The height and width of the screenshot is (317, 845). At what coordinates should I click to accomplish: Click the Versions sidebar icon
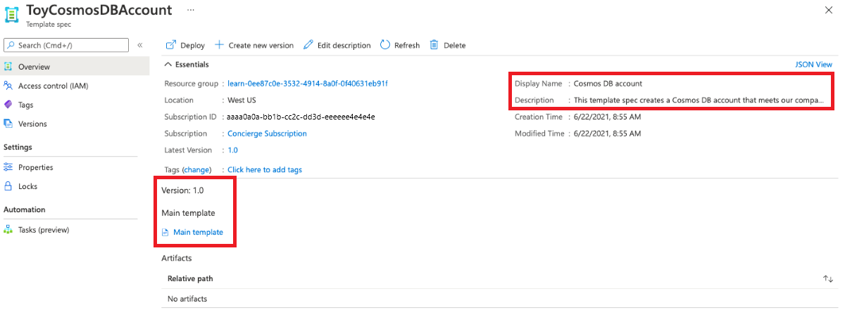[x=8, y=124]
